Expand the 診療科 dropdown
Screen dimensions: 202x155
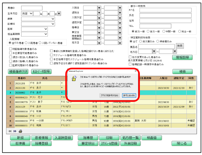pos(53,24)
